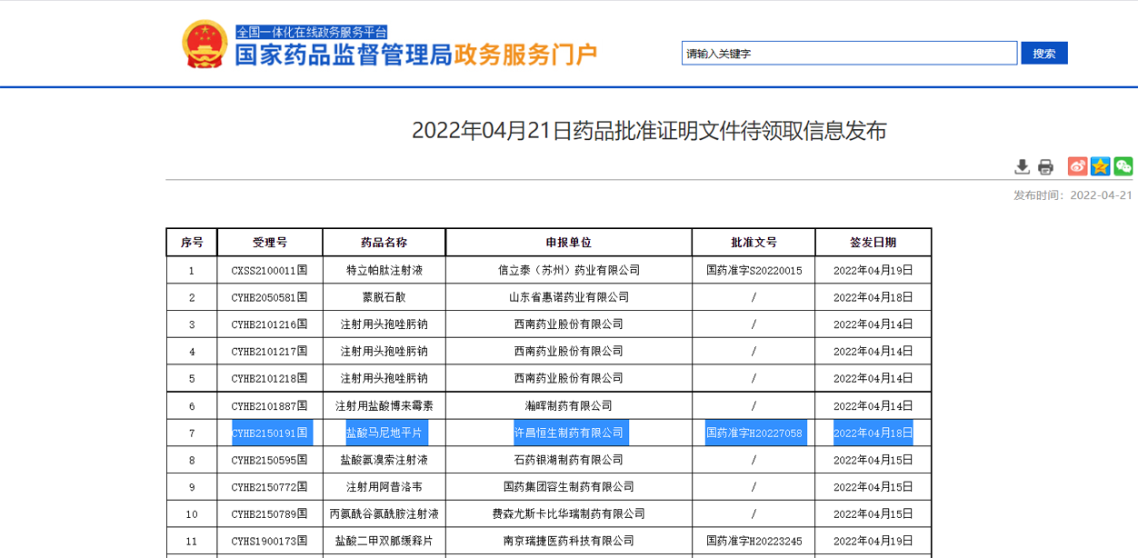Click the page title heading text
Screen dimensions: 1138x558
pos(649,131)
